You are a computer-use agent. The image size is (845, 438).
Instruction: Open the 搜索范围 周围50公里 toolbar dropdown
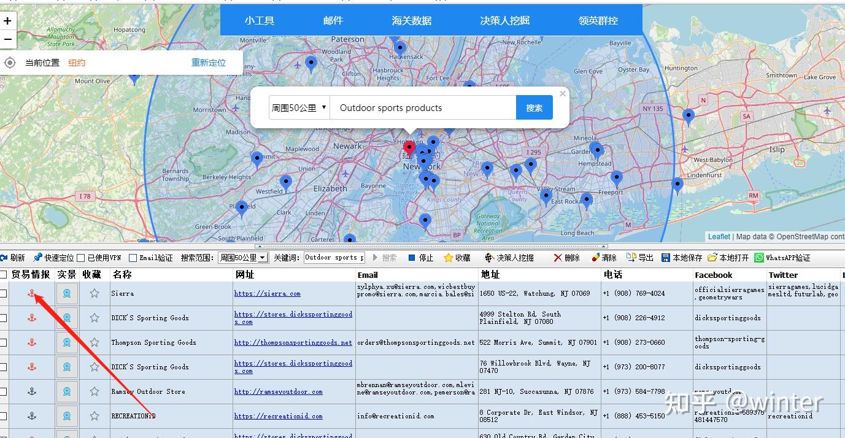(243, 258)
